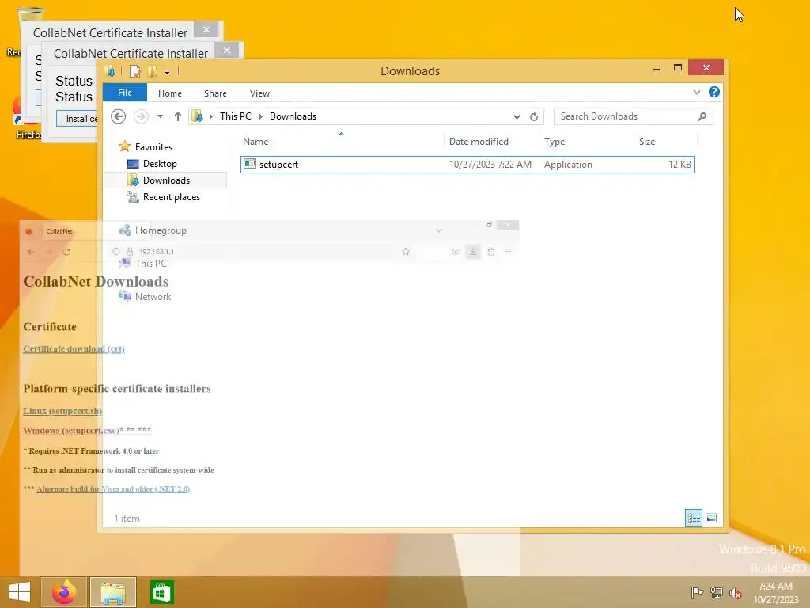
Task: Click Downloads in the address path
Action: (x=293, y=116)
